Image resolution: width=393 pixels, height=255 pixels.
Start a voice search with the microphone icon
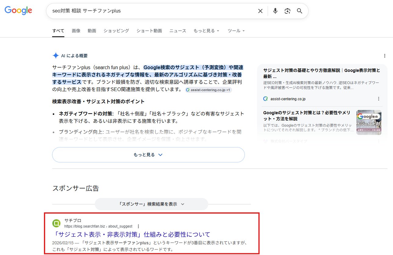pos(275,11)
